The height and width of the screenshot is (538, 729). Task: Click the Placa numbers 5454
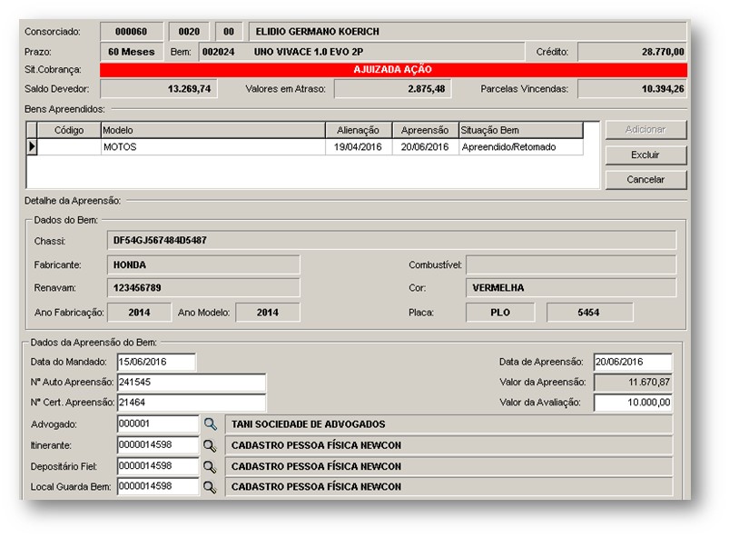(589, 313)
